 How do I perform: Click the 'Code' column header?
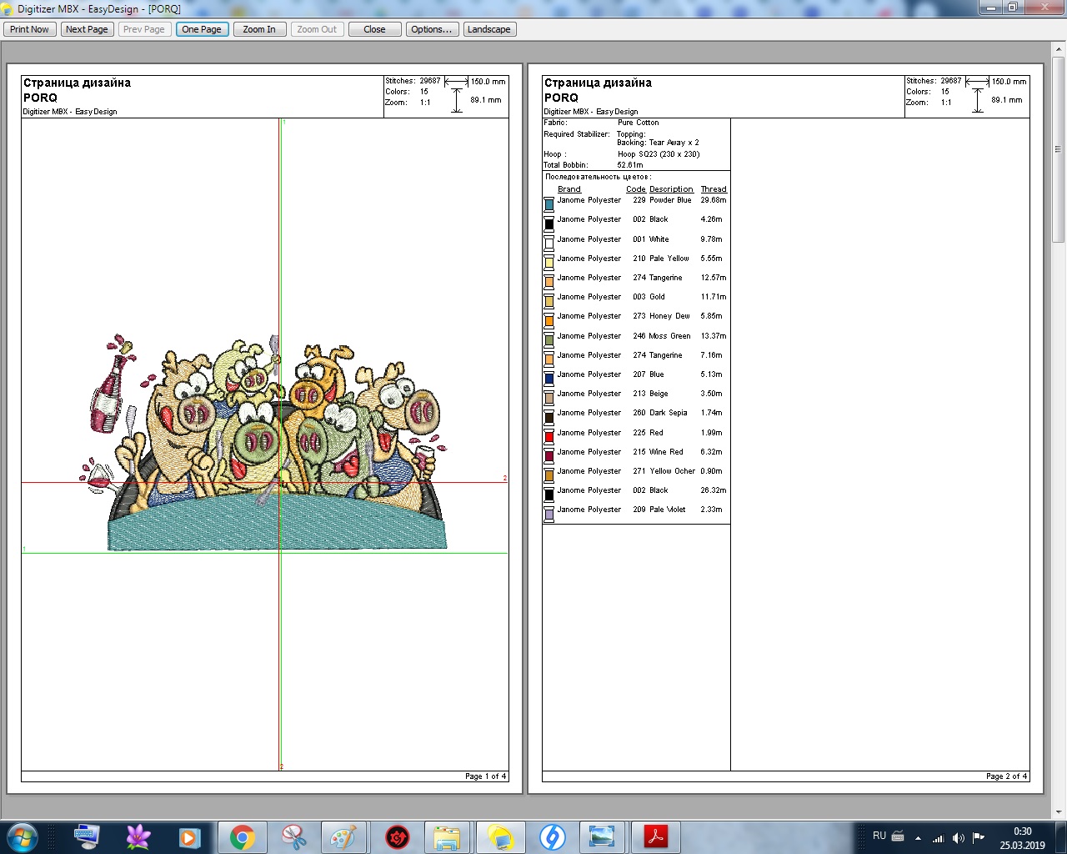click(636, 189)
